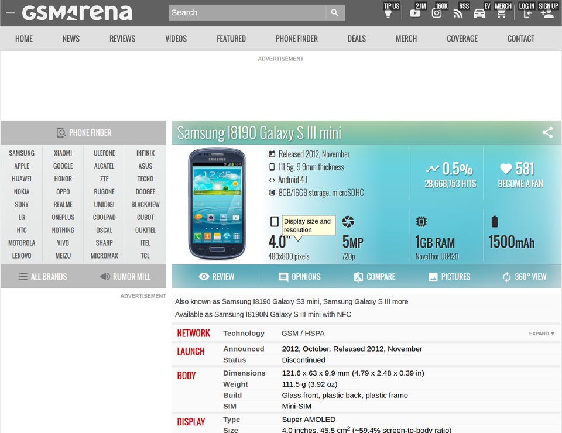The image size is (562, 433).
Task: Open the Instagram icon in header
Action: [437, 13]
